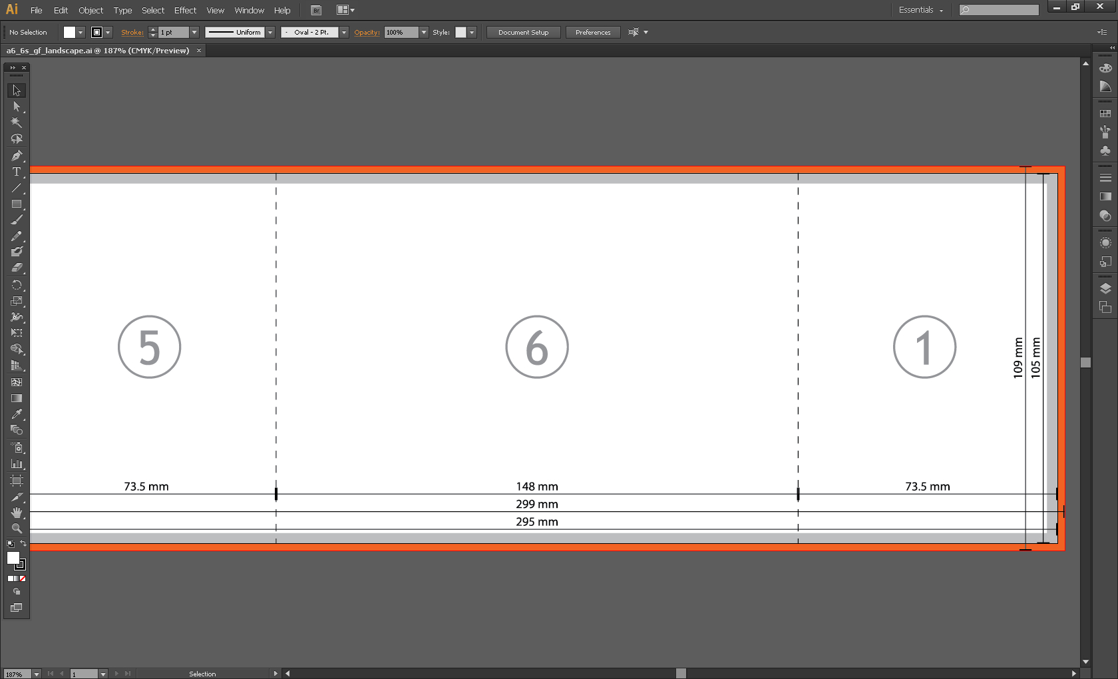
Task: Swap fill and stroke colors
Action: pyautogui.click(x=23, y=544)
